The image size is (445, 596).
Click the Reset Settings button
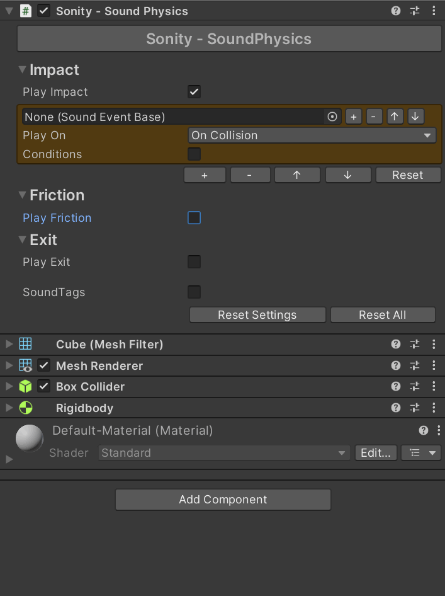point(257,315)
